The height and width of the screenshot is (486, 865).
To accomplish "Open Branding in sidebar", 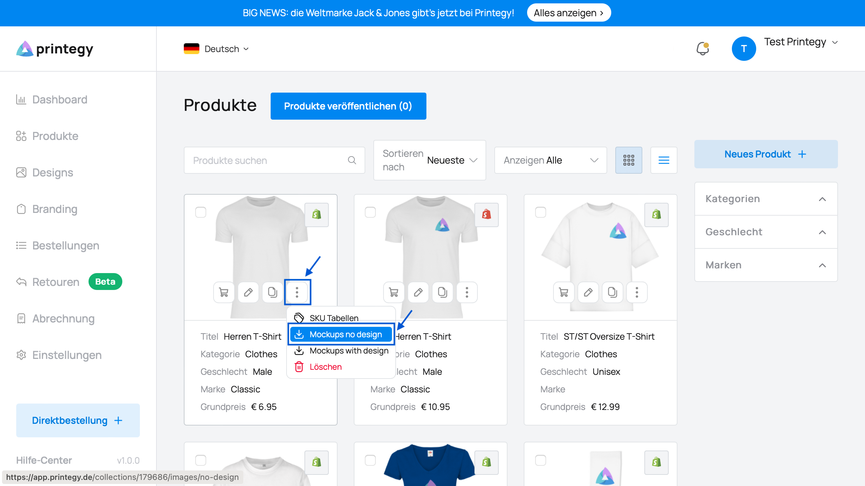I will pyautogui.click(x=47, y=209).
